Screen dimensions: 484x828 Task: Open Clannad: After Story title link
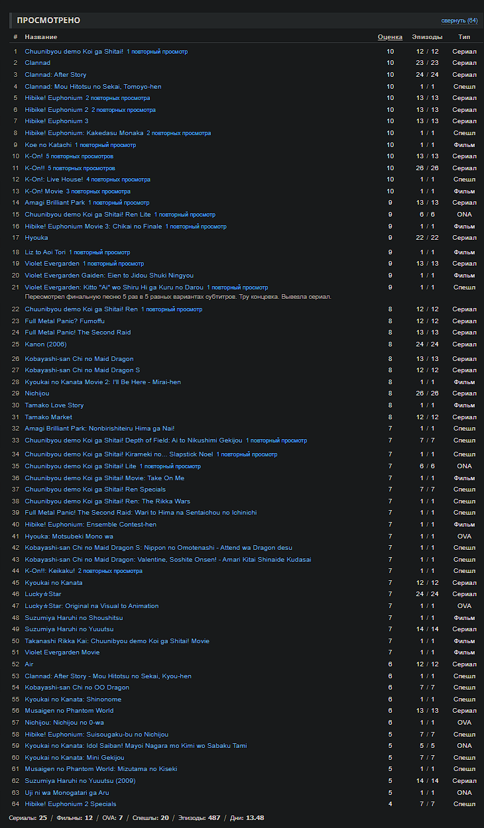pyautogui.click(x=56, y=75)
